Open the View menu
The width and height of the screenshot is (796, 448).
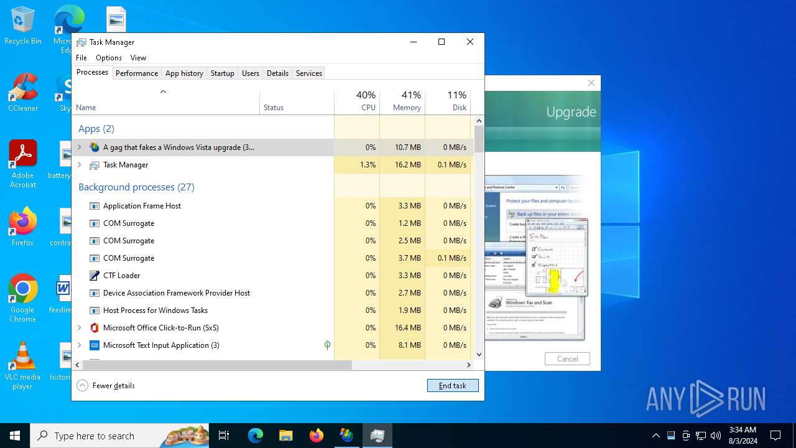pyautogui.click(x=138, y=58)
